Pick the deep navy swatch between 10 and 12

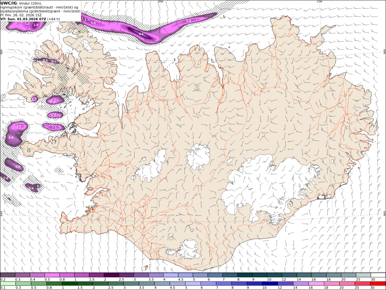270,283
